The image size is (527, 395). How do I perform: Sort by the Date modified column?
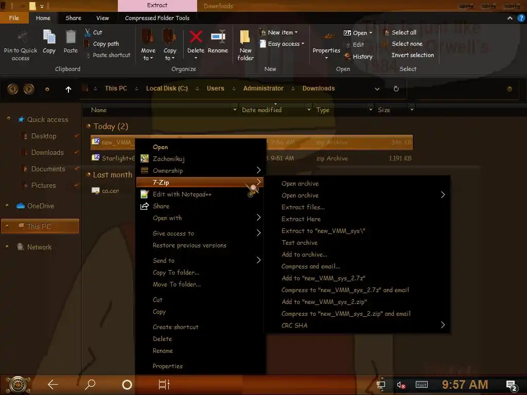261,110
